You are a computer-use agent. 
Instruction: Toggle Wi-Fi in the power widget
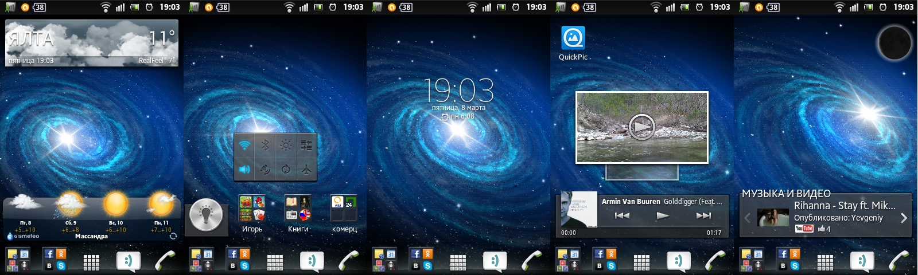tap(244, 146)
